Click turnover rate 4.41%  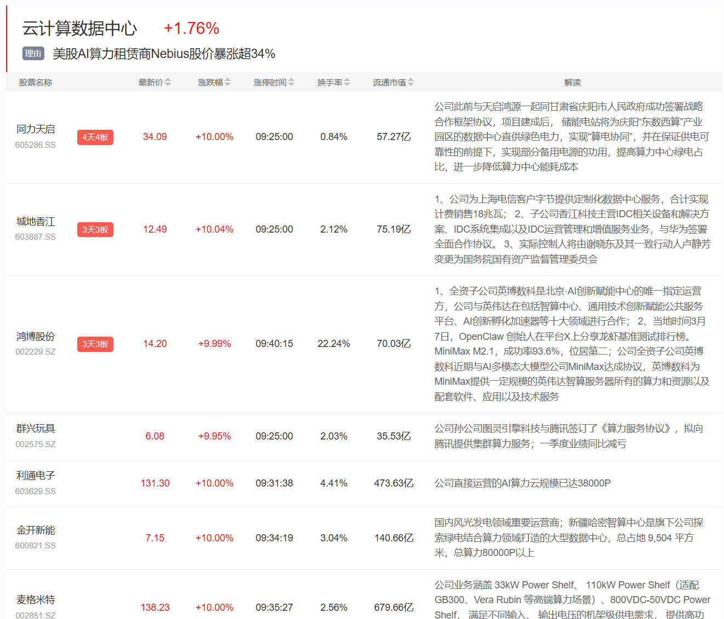click(x=334, y=483)
